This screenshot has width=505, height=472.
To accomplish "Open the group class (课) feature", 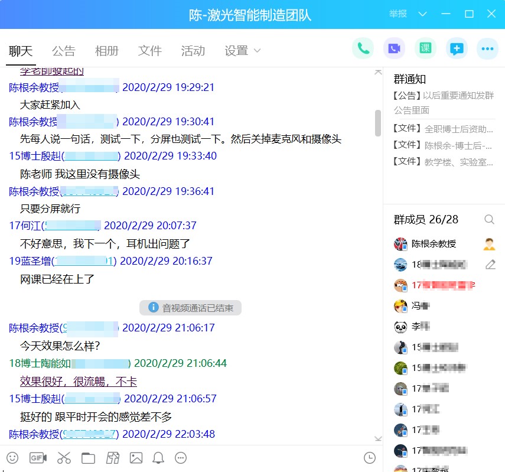I will (x=425, y=49).
